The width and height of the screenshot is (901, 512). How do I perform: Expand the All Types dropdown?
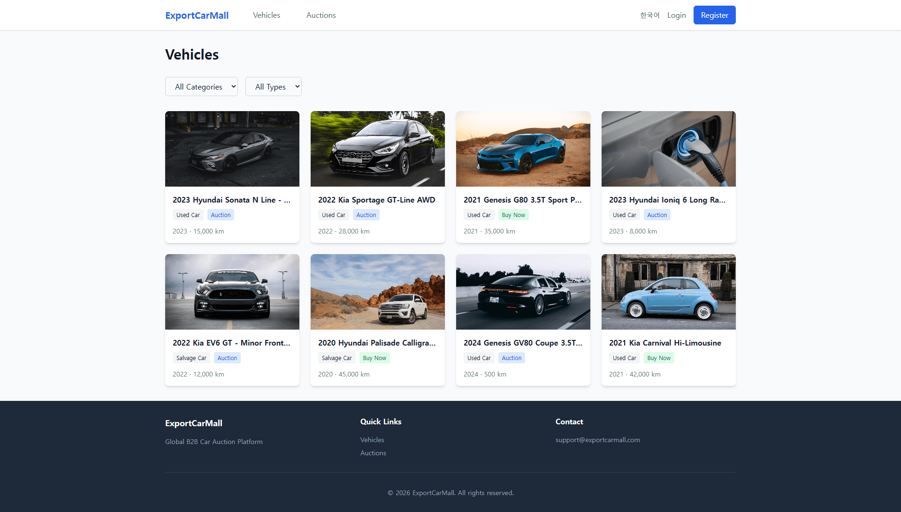pyautogui.click(x=273, y=87)
